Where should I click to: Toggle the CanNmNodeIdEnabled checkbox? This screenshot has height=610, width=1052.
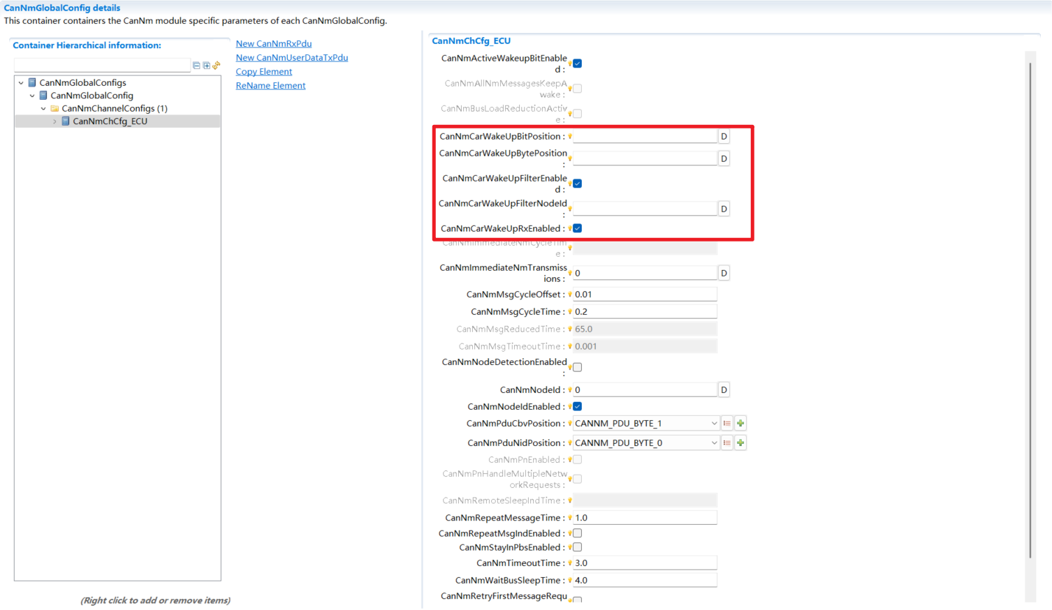pos(578,407)
